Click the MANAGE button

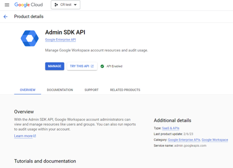click(x=55, y=66)
